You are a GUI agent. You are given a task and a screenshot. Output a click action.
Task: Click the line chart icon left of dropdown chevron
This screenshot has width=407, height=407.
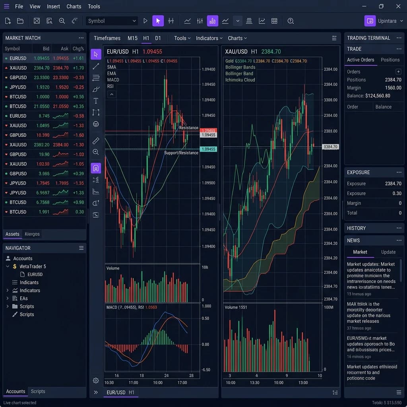(x=225, y=21)
